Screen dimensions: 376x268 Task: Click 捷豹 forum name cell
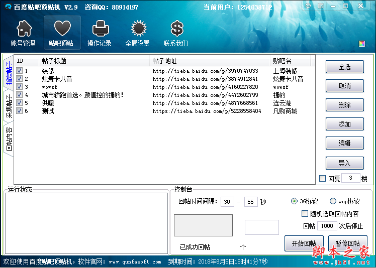279,95
